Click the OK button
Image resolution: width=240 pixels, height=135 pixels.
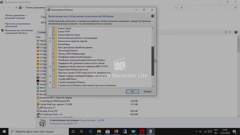[132, 91]
